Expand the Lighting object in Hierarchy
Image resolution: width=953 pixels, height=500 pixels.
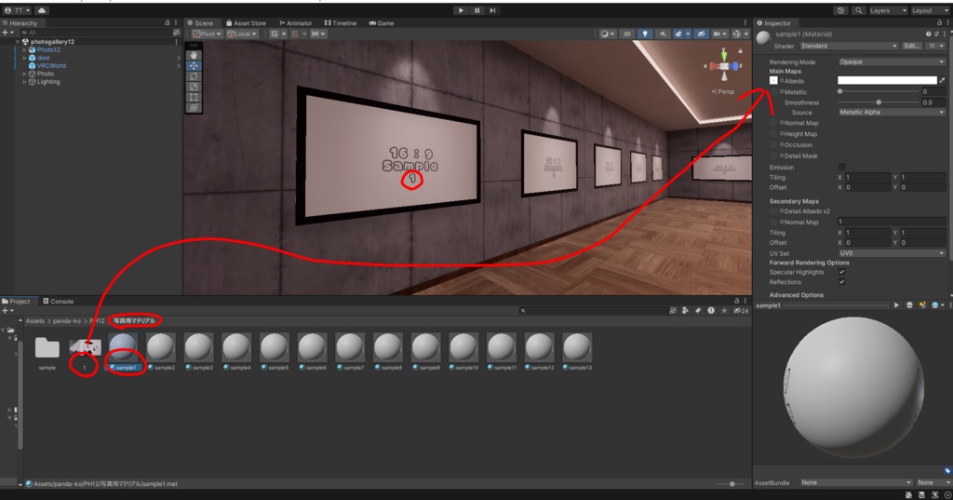[x=25, y=82]
